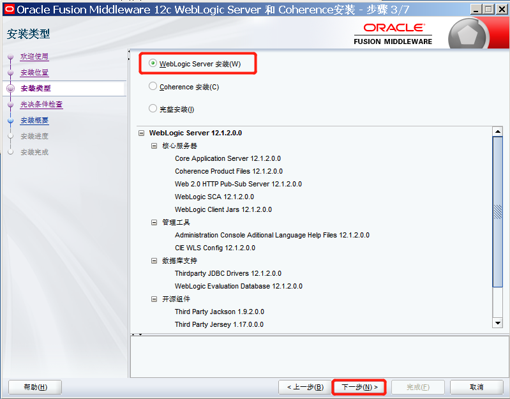Select CIE WLS Config 12.1.2.0.0 row
Viewport: 510px width, 399px height.
click(215, 248)
